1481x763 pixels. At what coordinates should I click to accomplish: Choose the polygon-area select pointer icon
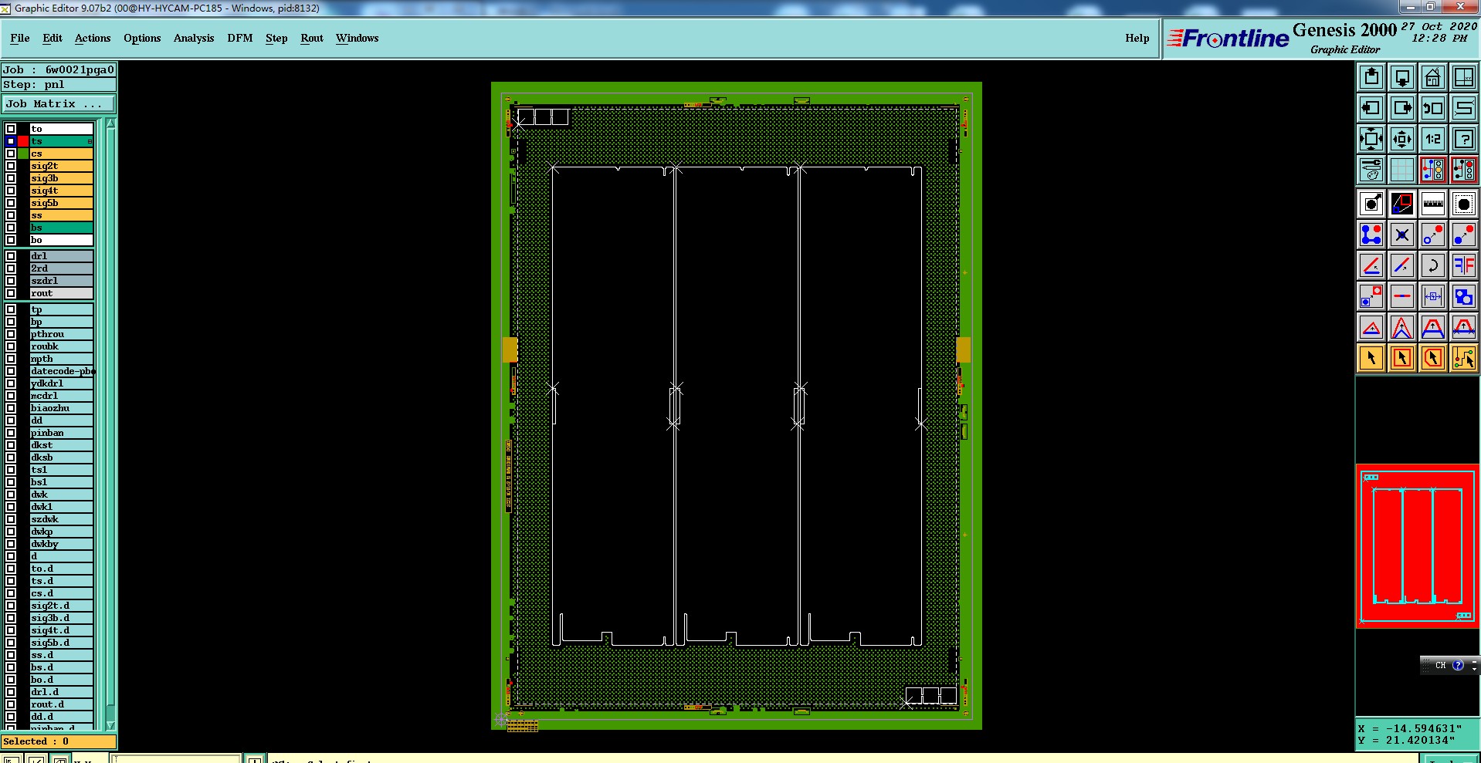pos(1433,358)
